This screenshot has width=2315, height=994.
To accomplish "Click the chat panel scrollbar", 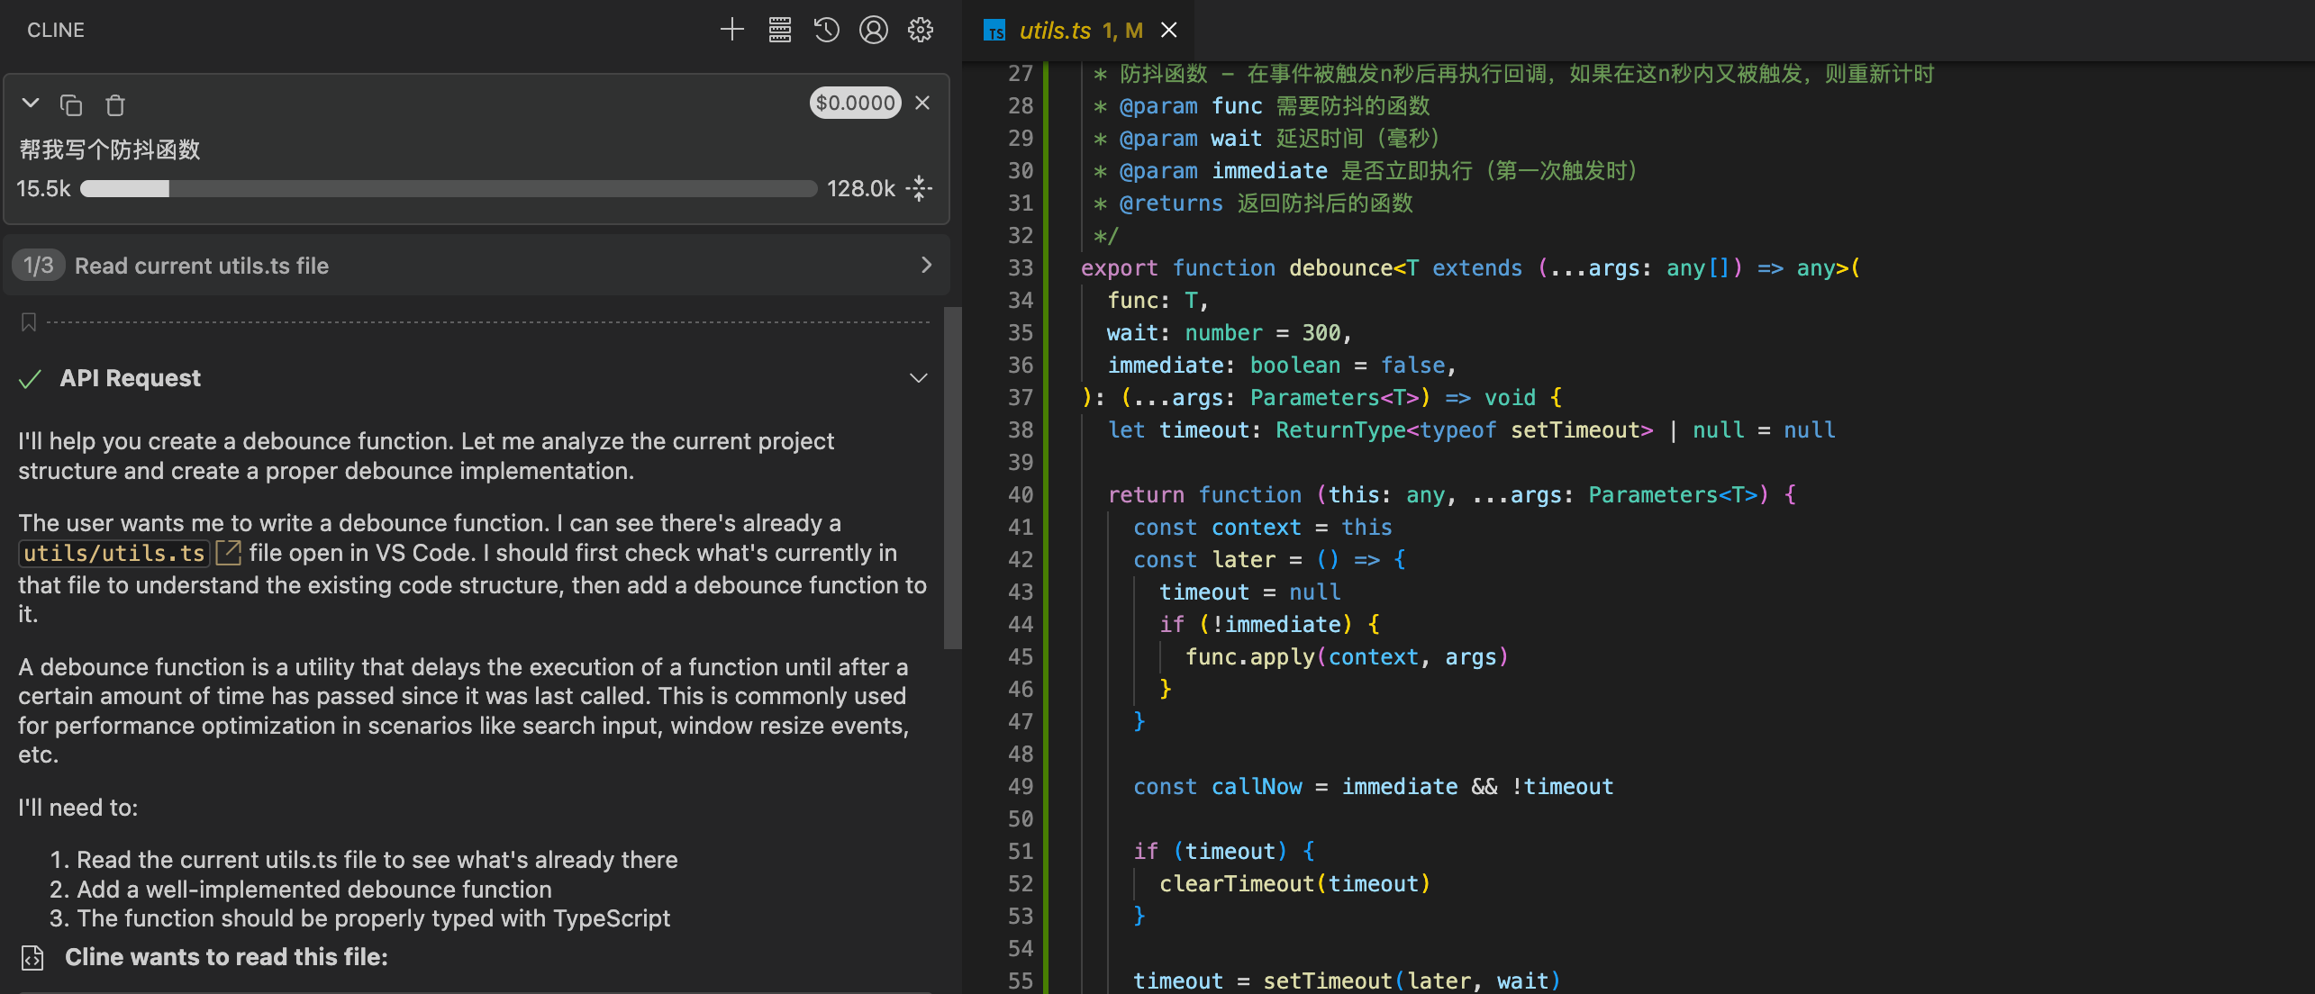I will tap(952, 477).
